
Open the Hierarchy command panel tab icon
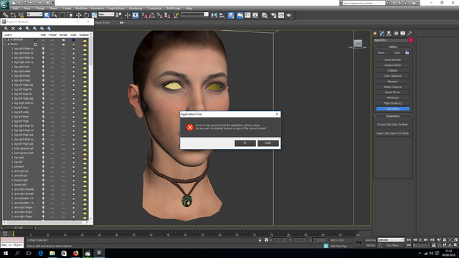coord(389,34)
